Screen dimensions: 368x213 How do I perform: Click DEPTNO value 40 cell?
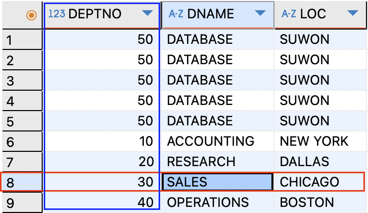102,202
